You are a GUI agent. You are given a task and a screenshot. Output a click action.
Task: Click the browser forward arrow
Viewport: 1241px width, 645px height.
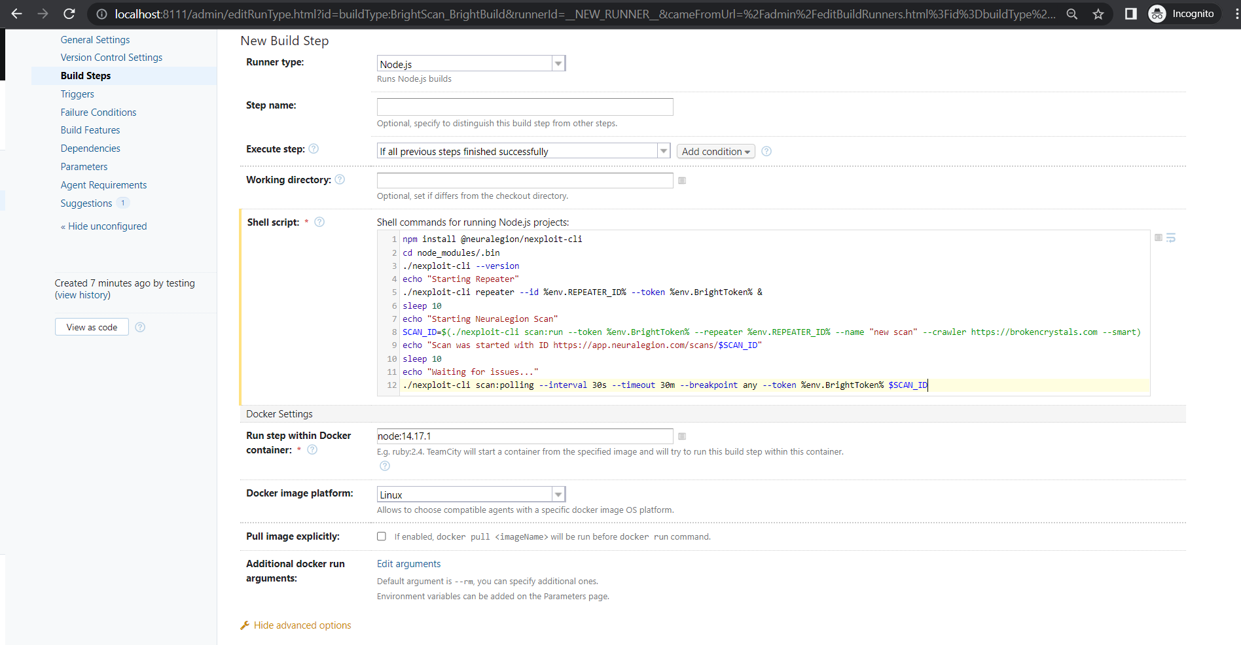click(x=43, y=14)
